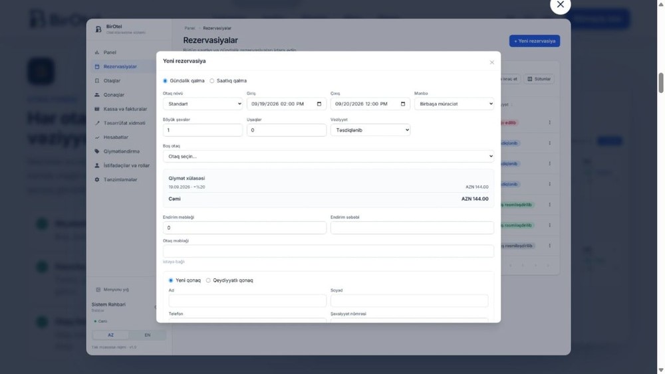The width and height of the screenshot is (665, 374).
Task: Collapse sidebar via Menyunu yığ icon
Action: (x=98, y=290)
